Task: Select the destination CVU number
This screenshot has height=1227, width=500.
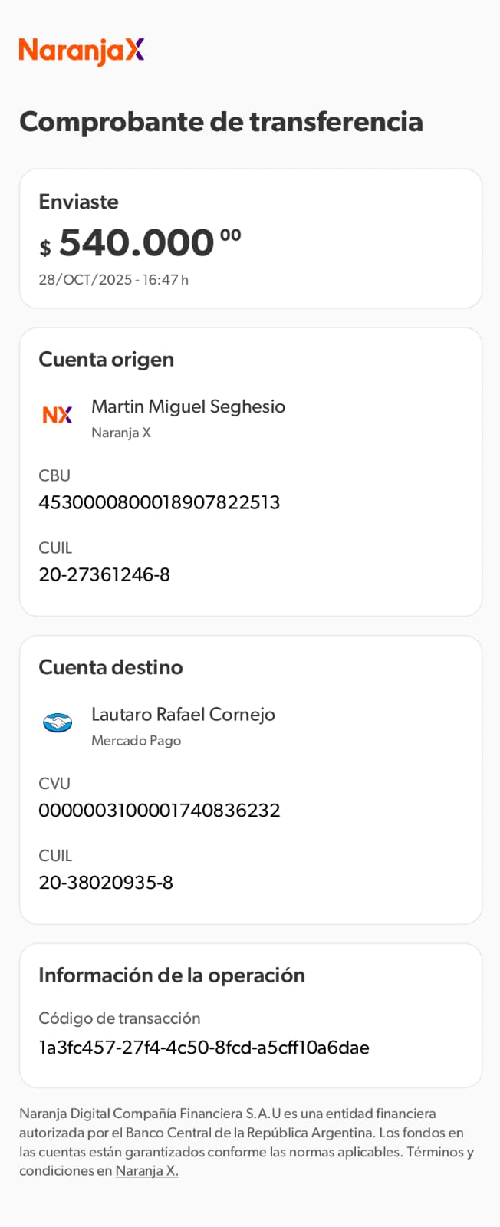Action: coord(159,810)
